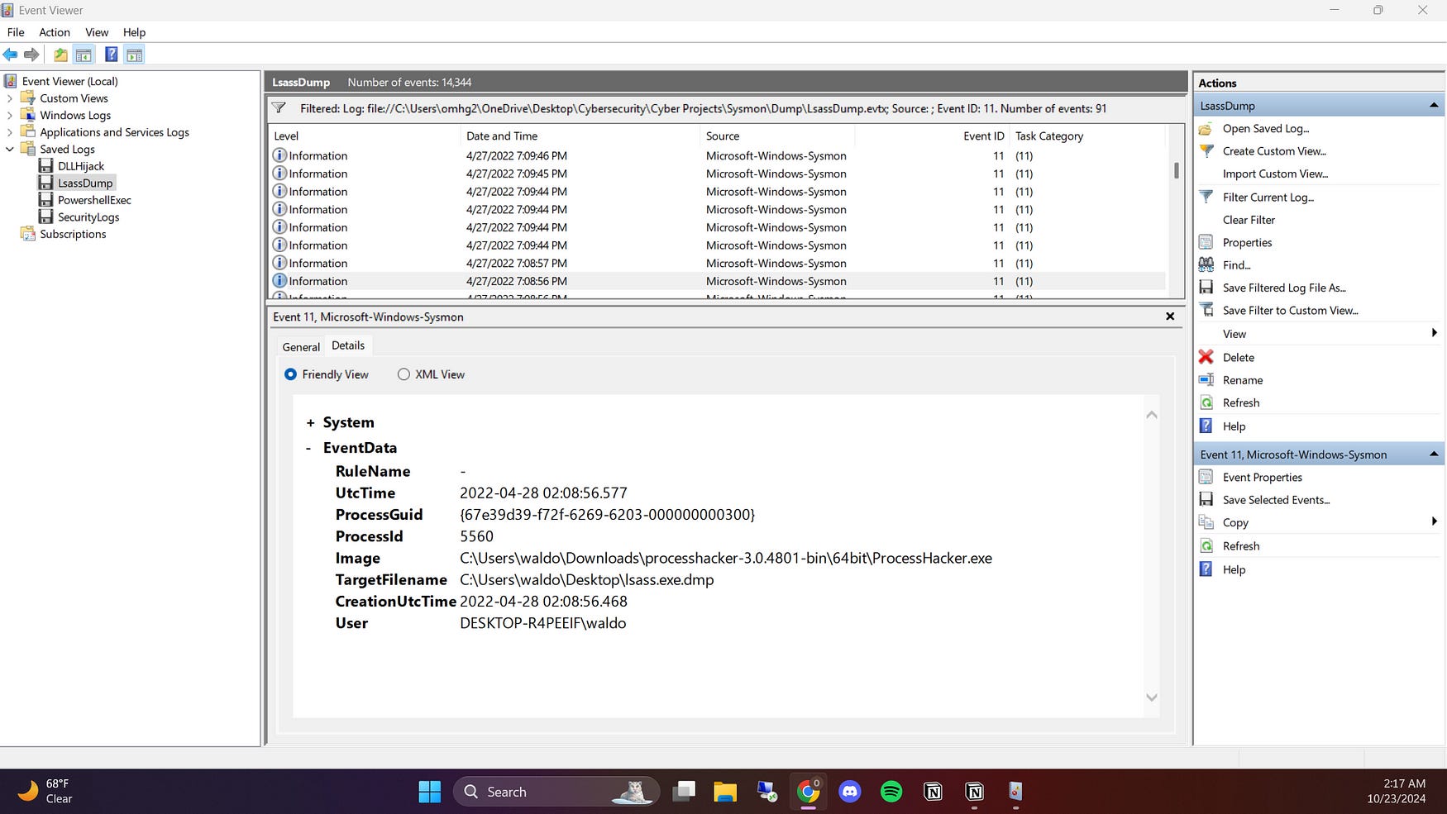Collapse the LsassDump actions section header

coord(1434,106)
